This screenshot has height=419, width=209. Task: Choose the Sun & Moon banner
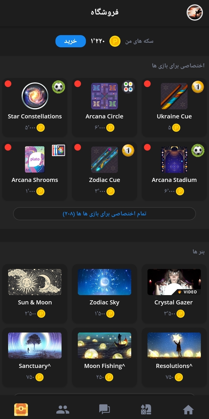coord(35,293)
